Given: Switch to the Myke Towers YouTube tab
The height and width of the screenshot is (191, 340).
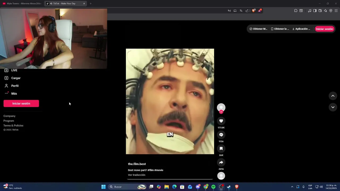Looking at the screenshot, I should click(22, 3).
